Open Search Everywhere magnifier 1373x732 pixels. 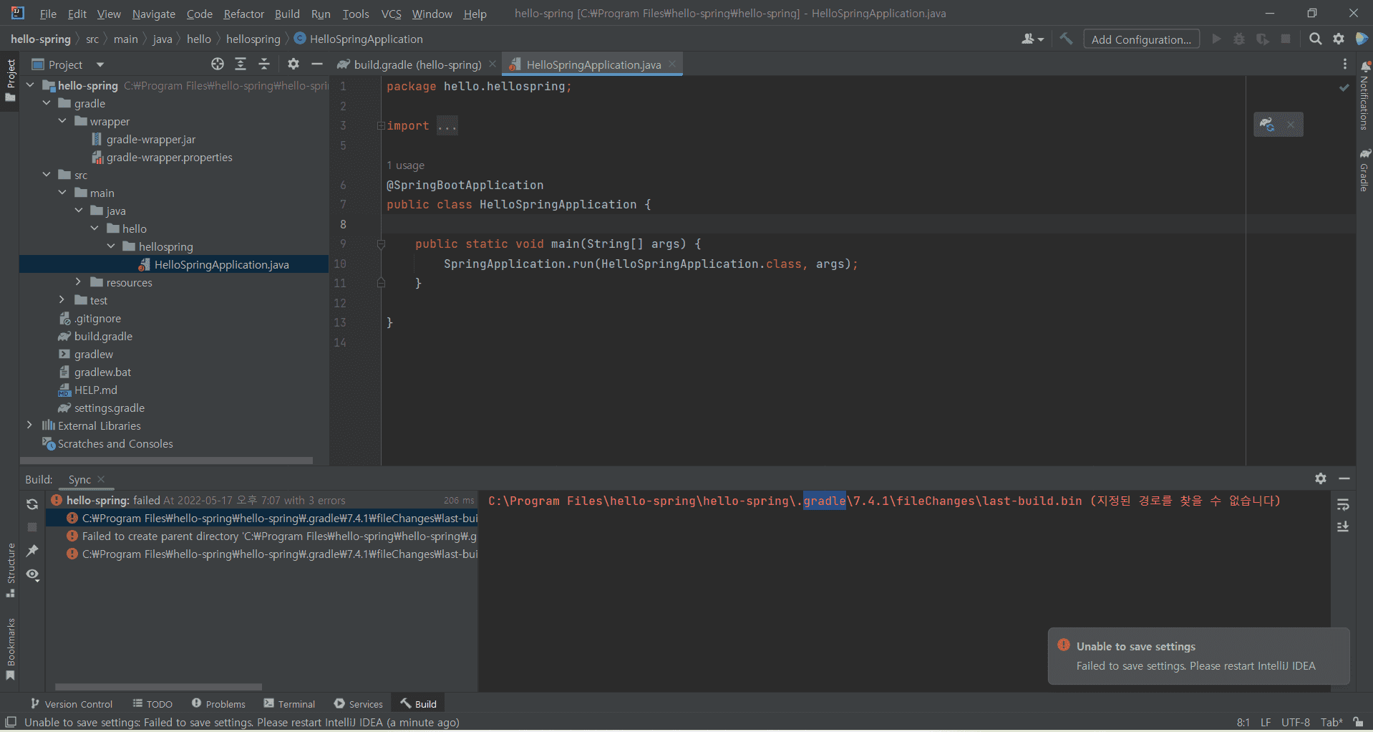coord(1315,39)
